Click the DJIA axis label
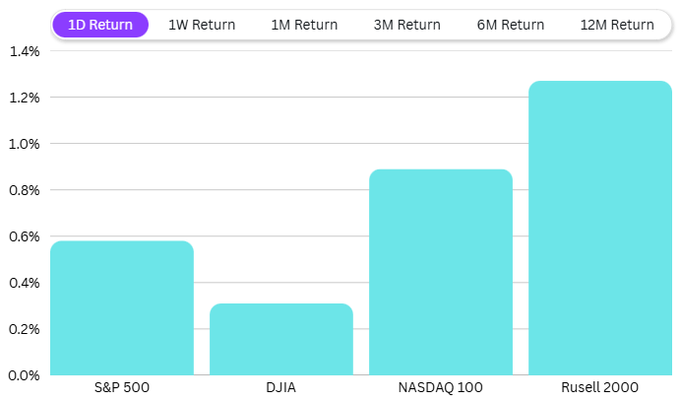 [281, 387]
